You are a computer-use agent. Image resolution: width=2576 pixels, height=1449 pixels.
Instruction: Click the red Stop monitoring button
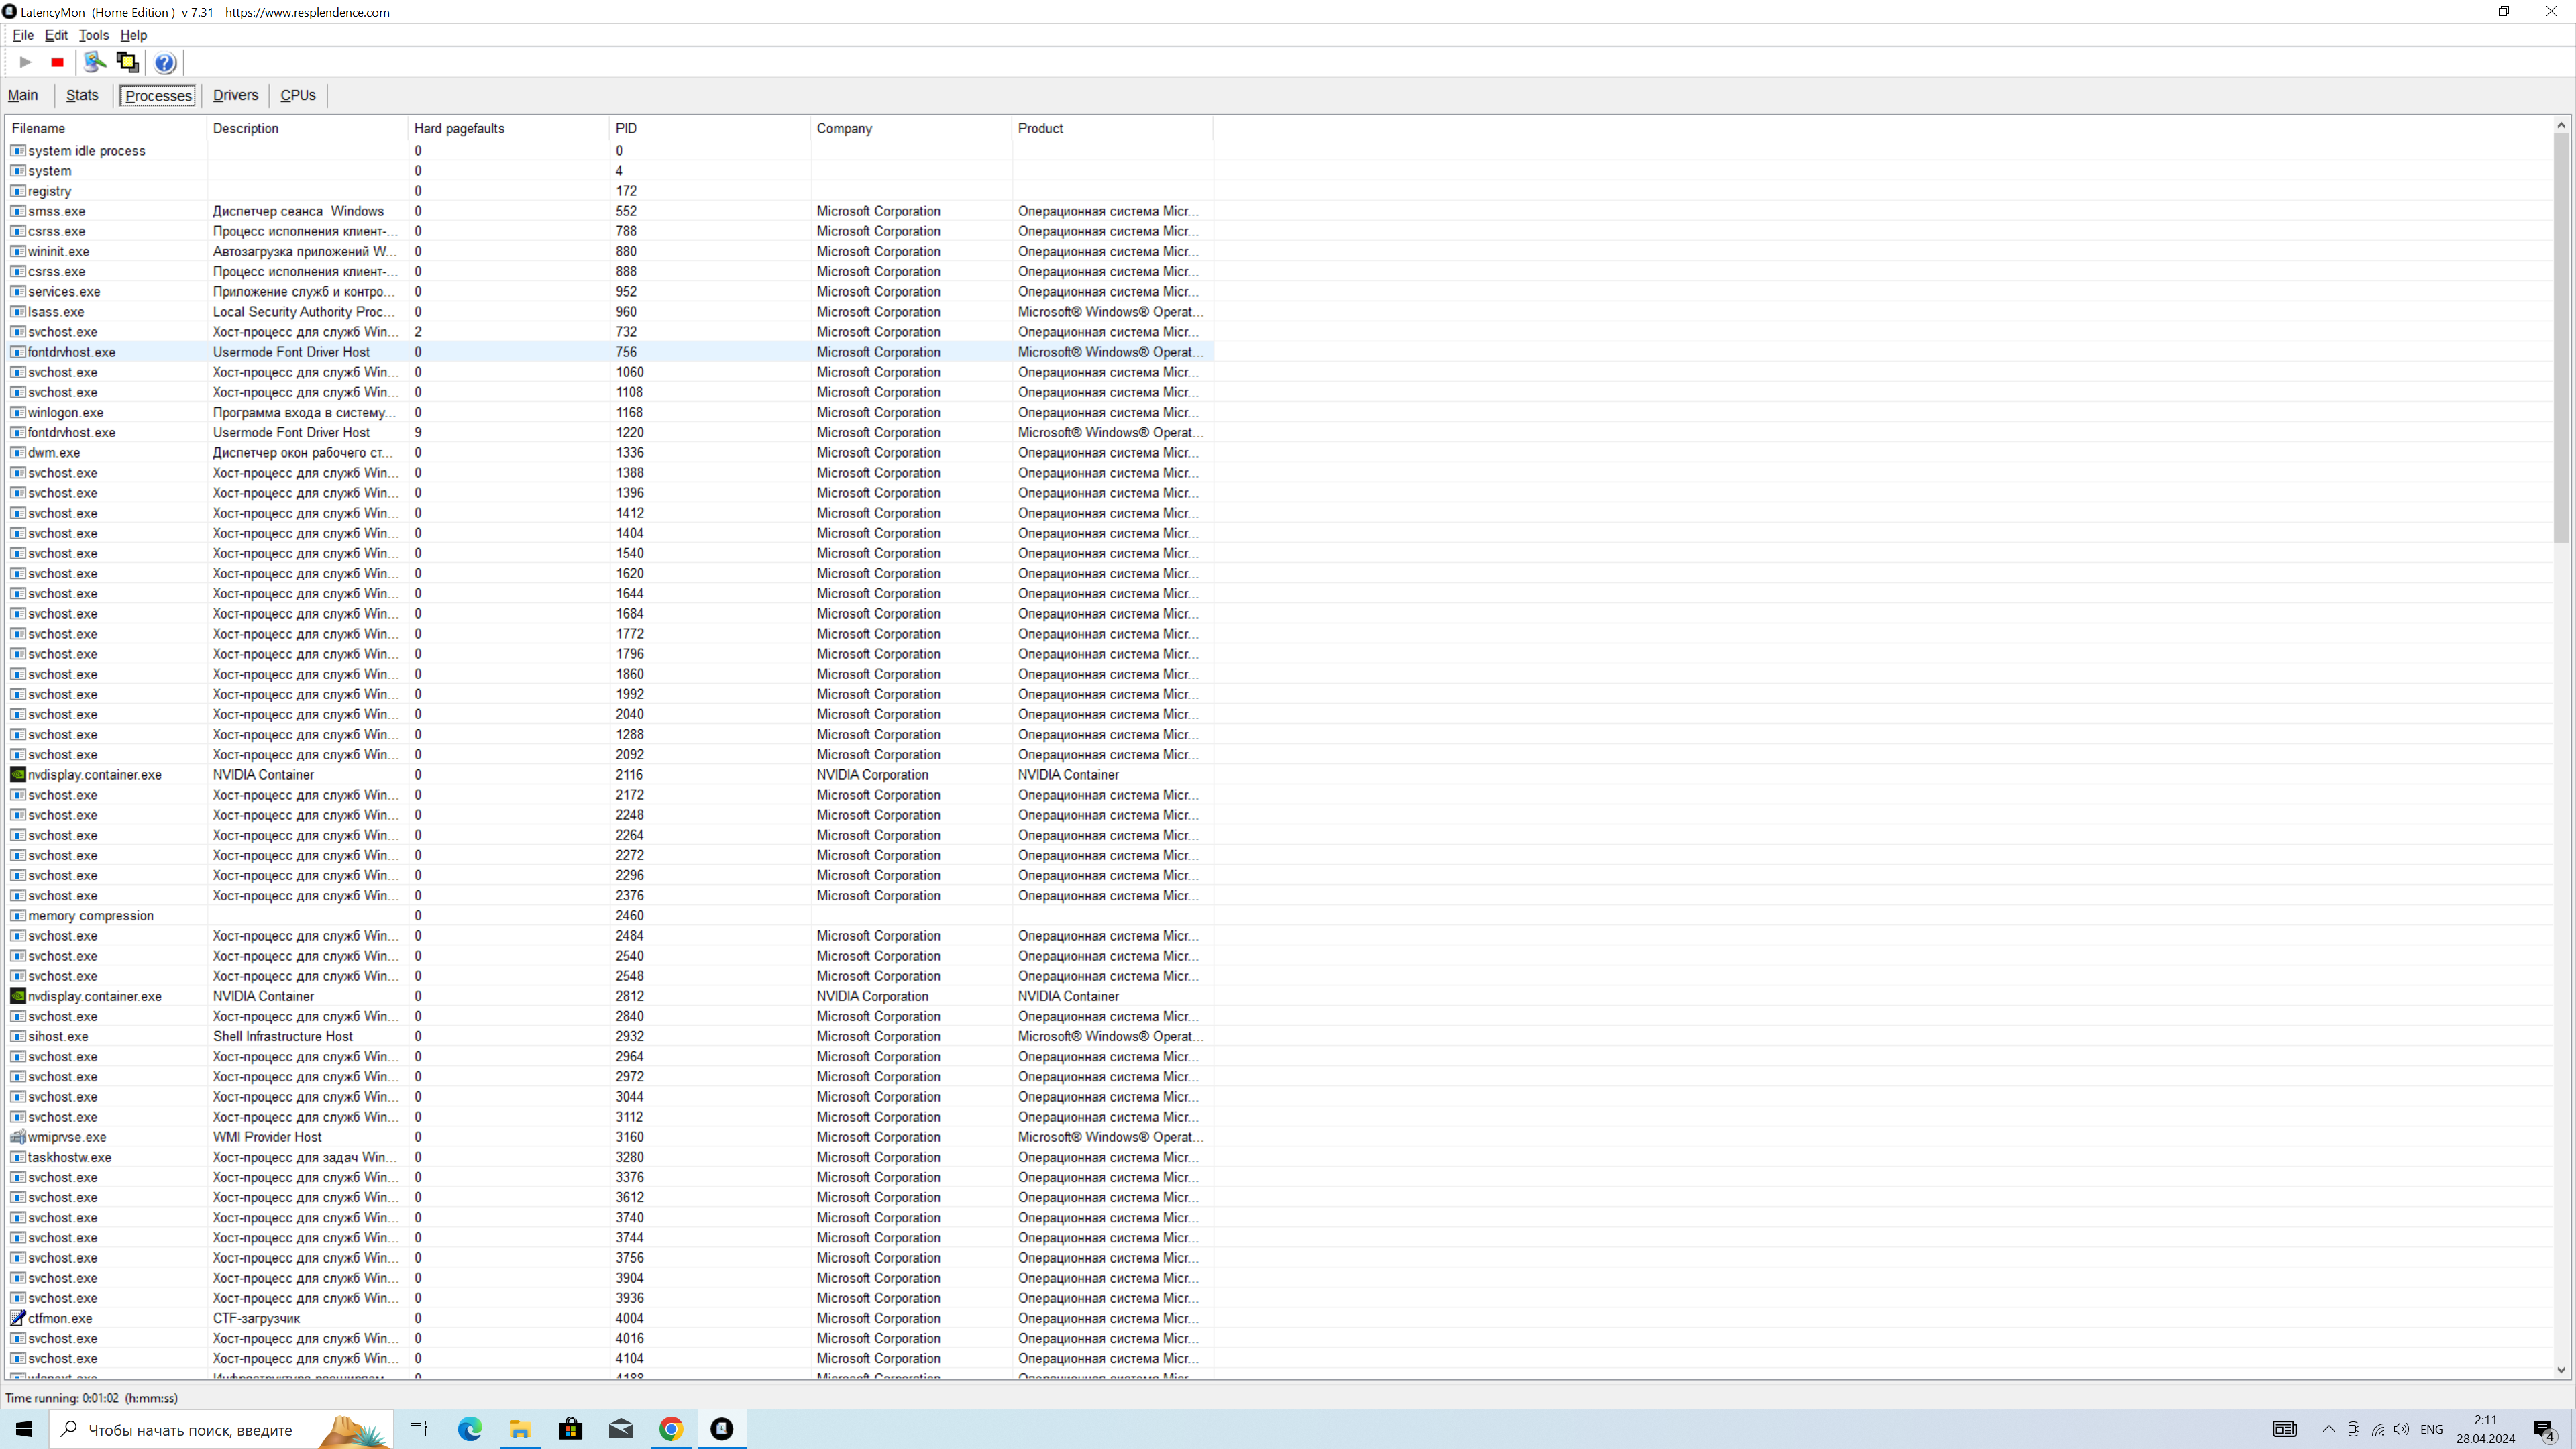57,62
